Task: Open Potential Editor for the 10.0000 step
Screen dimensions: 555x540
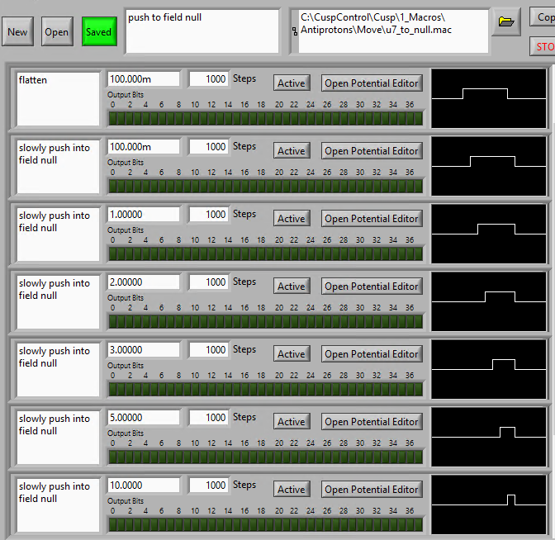Action: [372, 490]
